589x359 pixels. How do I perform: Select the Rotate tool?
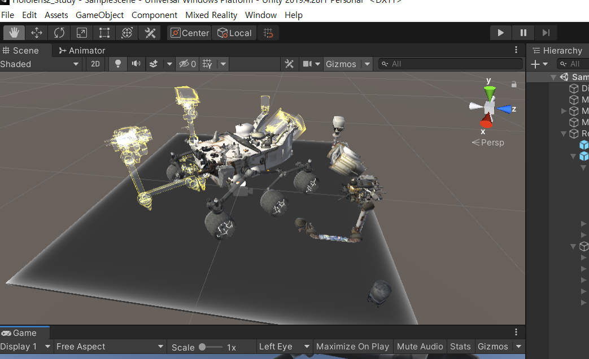[59, 33]
